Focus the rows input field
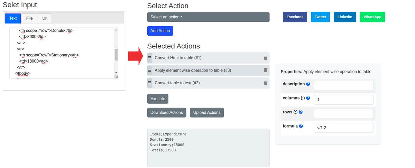The height and width of the screenshot is (168, 415). pos(344,114)
